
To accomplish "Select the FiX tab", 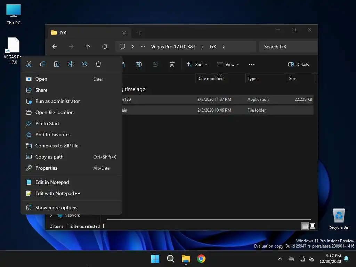I will [x=89, y=33].
